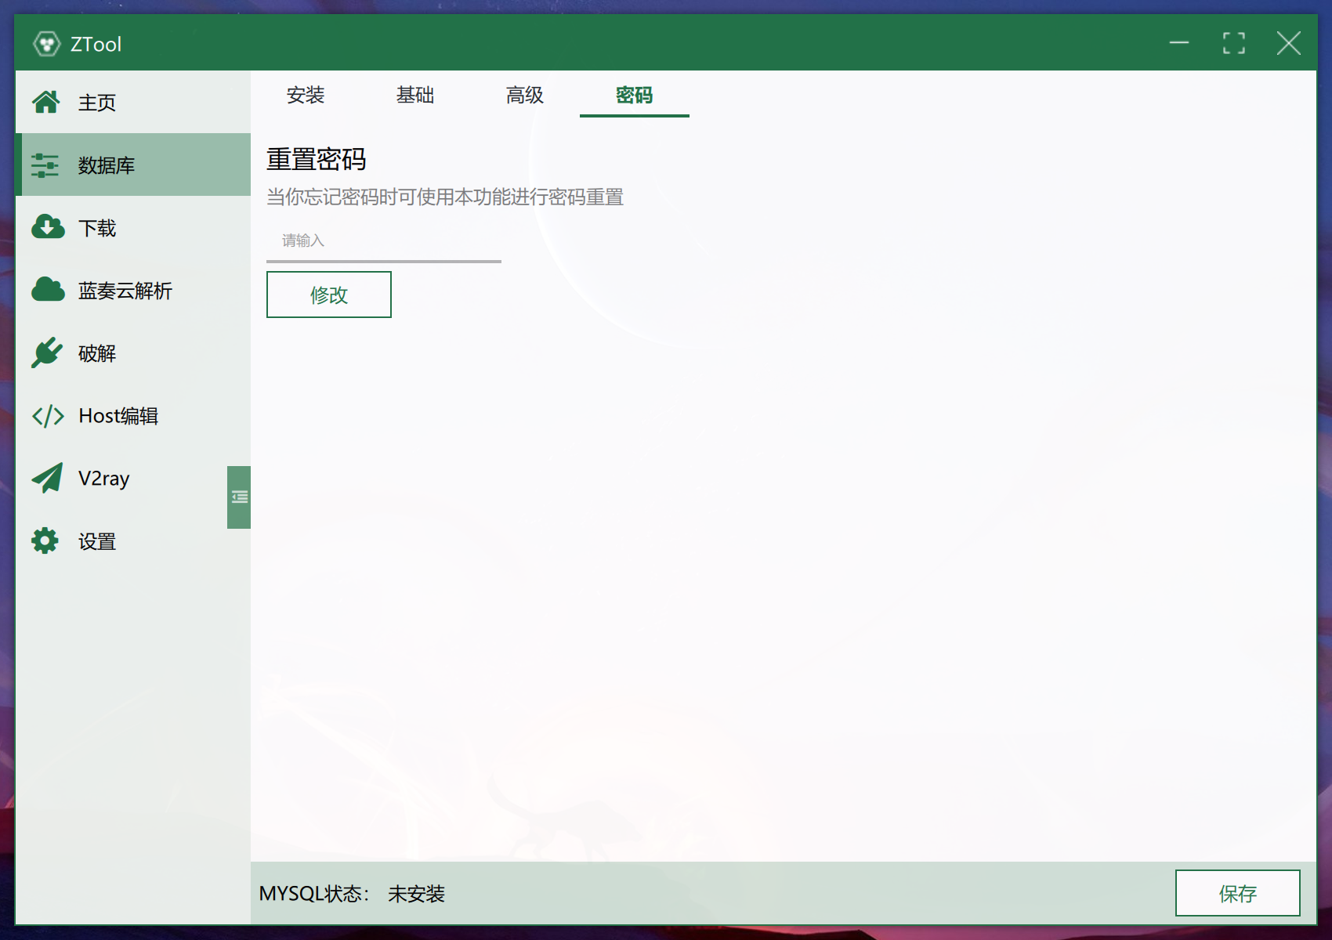Click the ZTool logo icon in title bar
1332x940 pixels.
tap(47, 44)
